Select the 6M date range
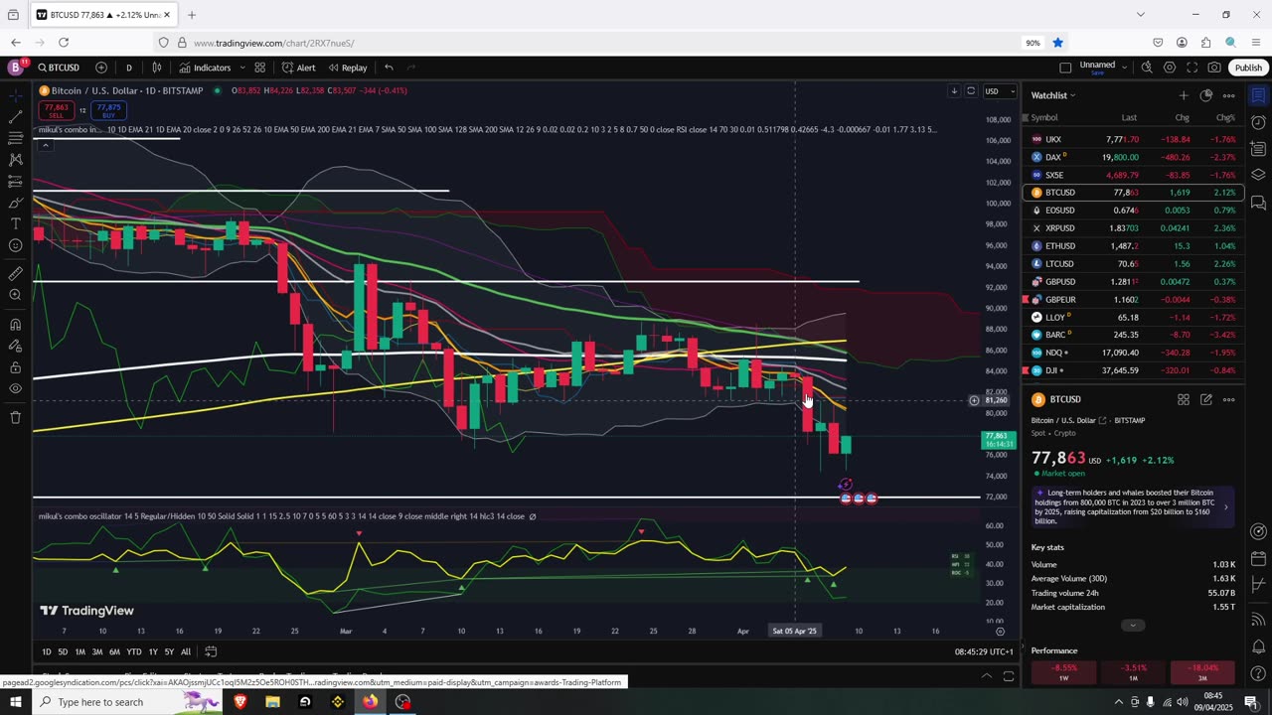 [x=114, y=651]
